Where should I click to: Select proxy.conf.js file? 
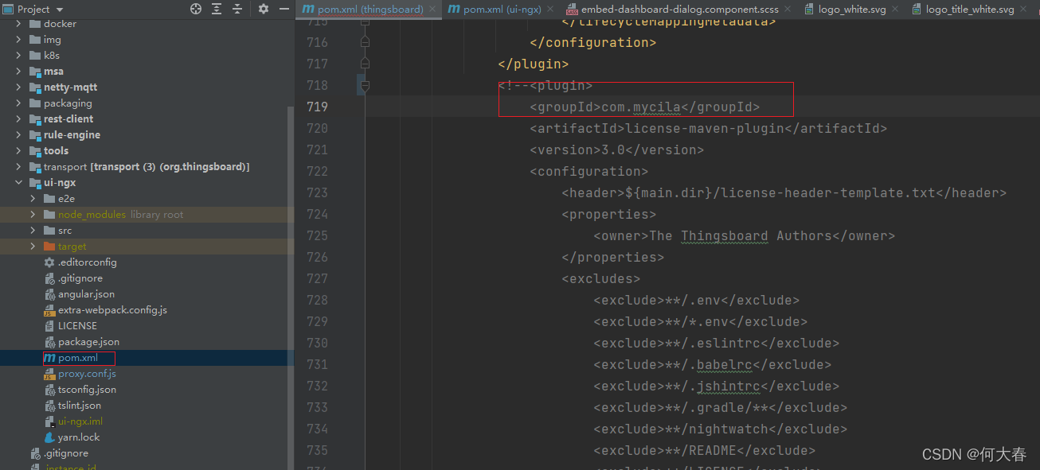(x=87, y=374)
